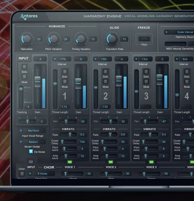The height and width of the screenshot is (201, 194).
Task: Toggle the De-Noise checkbox
Action: 31,152
